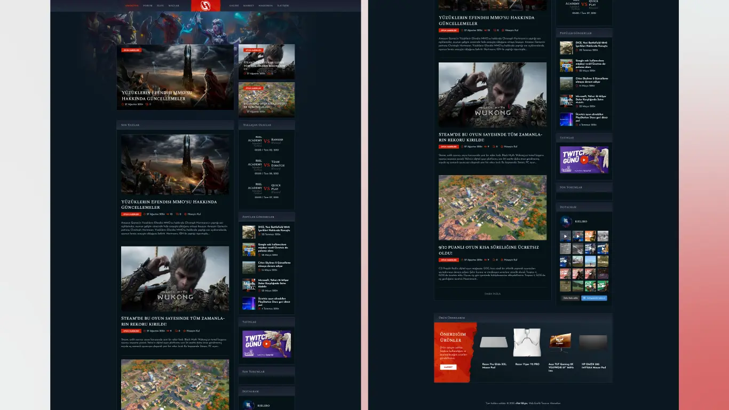Open Market in the top navigation bar
Viewport: 729px width, 410px height.
click(x=249, y=5)
